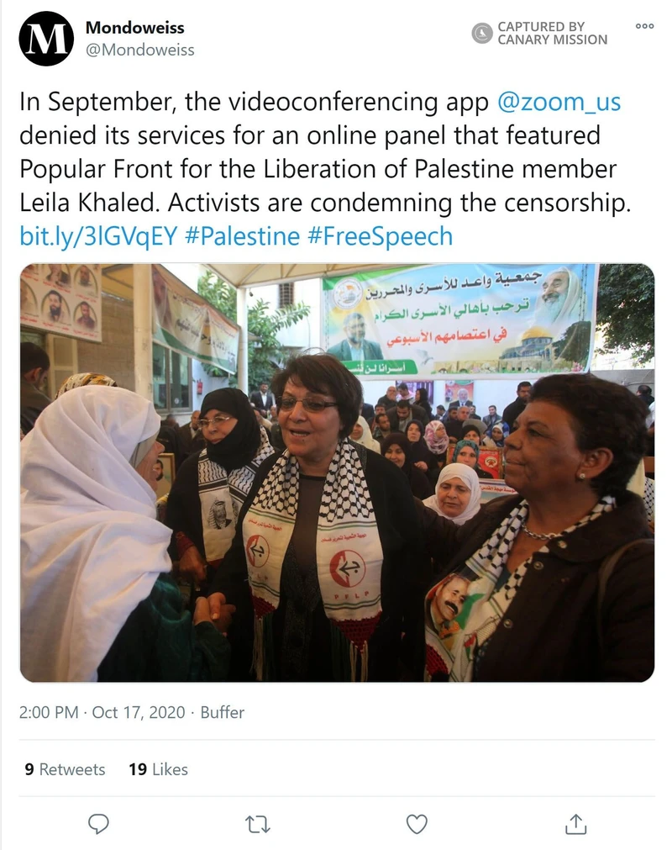Click the 2:00 PM timestamp
Viewport: 672px width, 850px height.
(x=49, y=712)
